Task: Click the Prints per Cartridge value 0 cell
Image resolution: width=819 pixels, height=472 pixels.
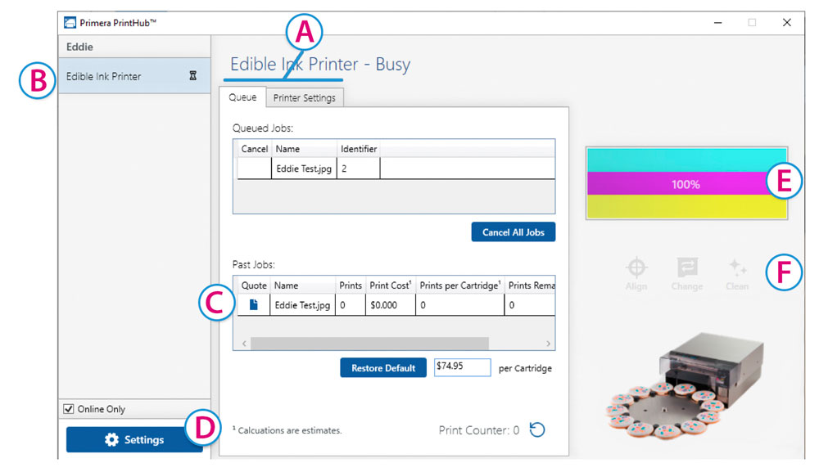Action: [460, 305]
